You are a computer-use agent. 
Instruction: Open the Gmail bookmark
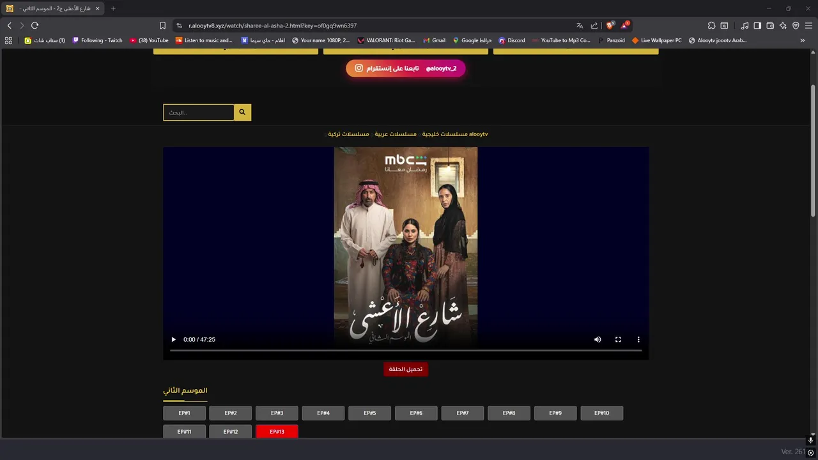(434, 40)
